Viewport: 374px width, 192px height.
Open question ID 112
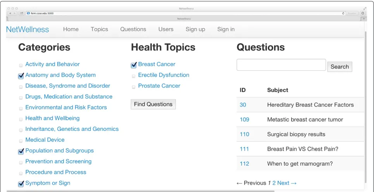[244, 164]
